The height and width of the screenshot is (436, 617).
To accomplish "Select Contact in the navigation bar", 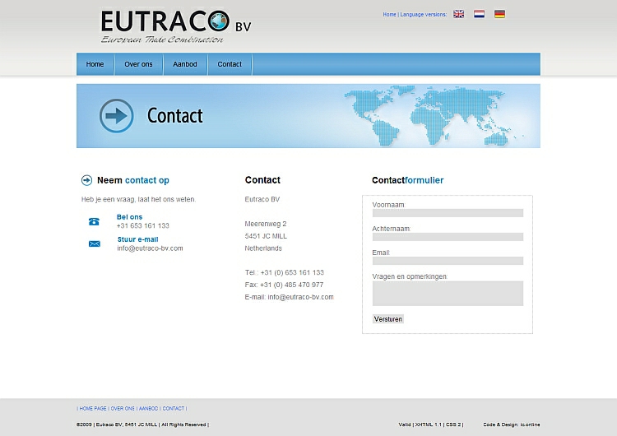I will (x=230, y=64).
